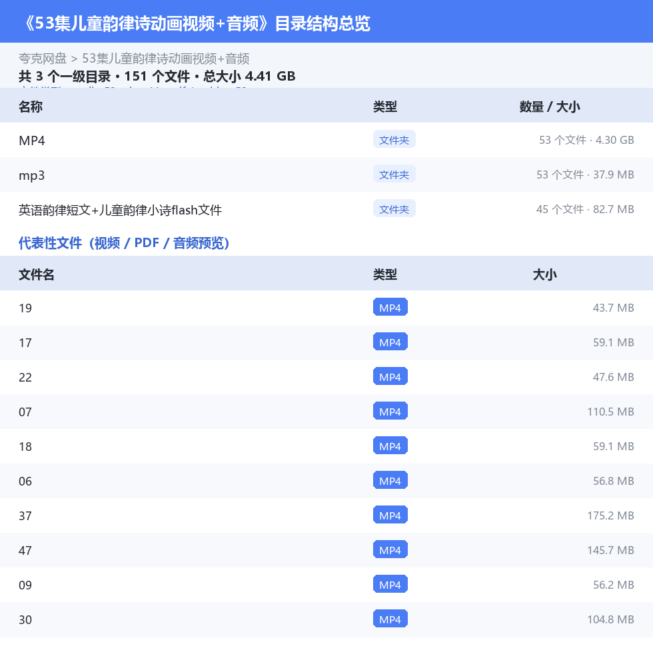Click 类型 header in the folder table
This screenshot has height=658, width=653.
(x=385, y=107)
